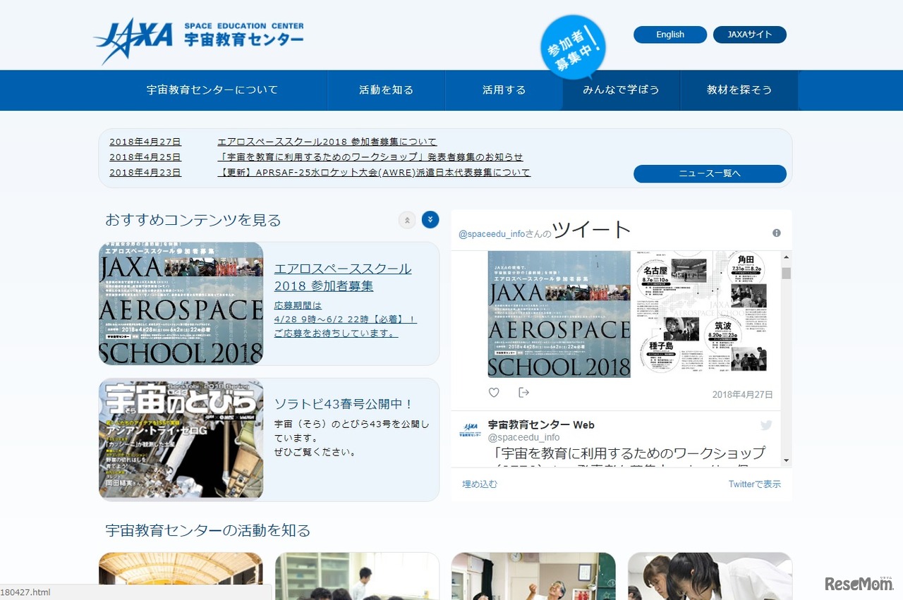Click the 2018年4月25日 news date
This screenshot has height=600, width=903.
click(145, 157)
